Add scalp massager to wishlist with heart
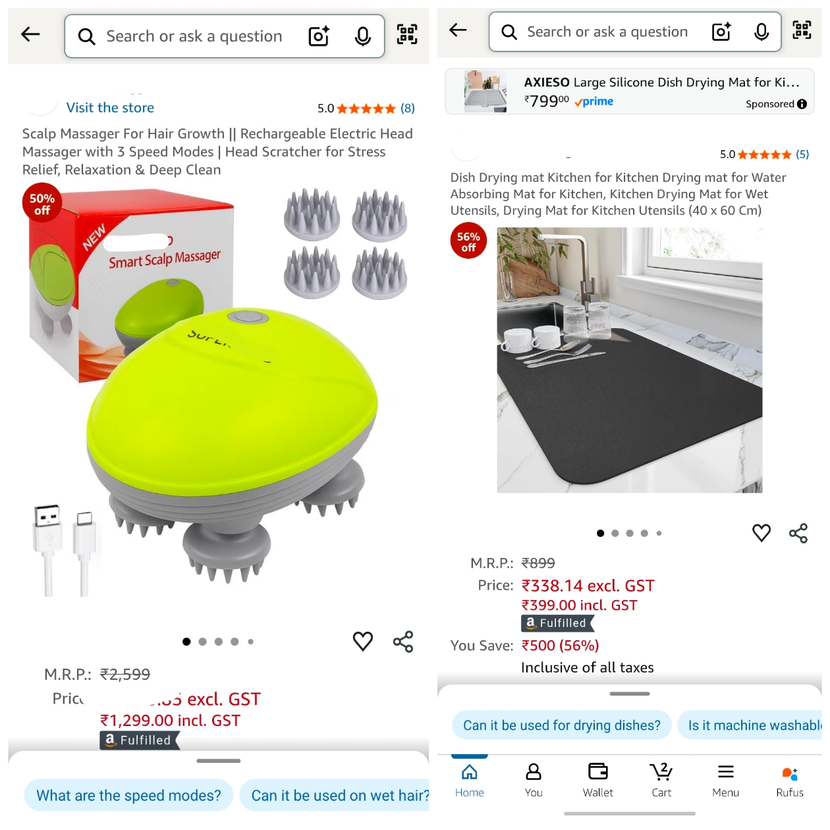 [x=363, y=641]
